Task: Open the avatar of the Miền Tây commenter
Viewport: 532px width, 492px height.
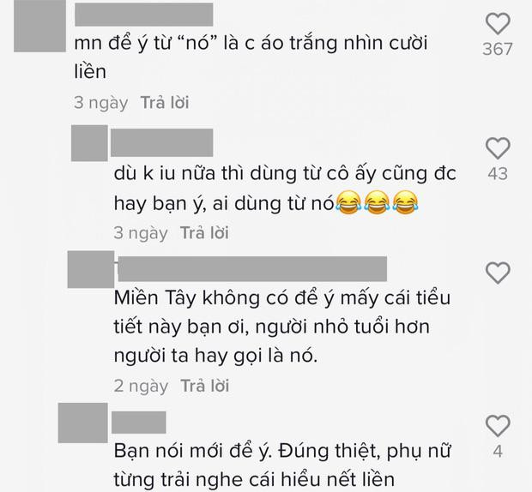Action: [91, 269]
